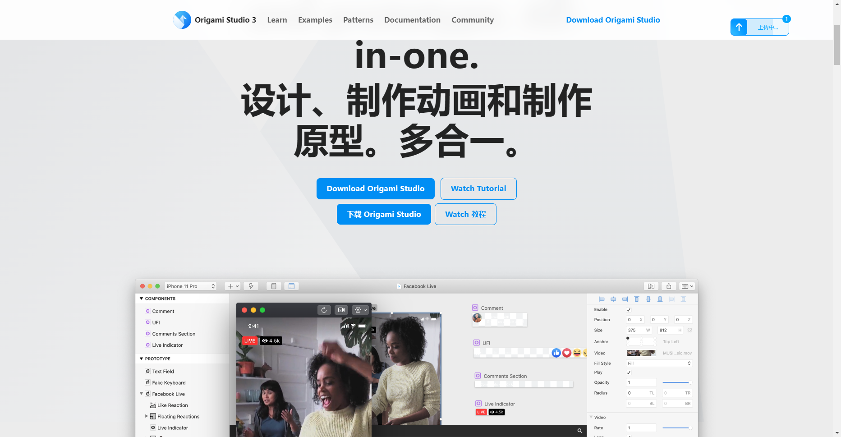Viewport: 841px width, 437px height.
Task: Click the Origami Studio bird logo
Action: point(182,20)
